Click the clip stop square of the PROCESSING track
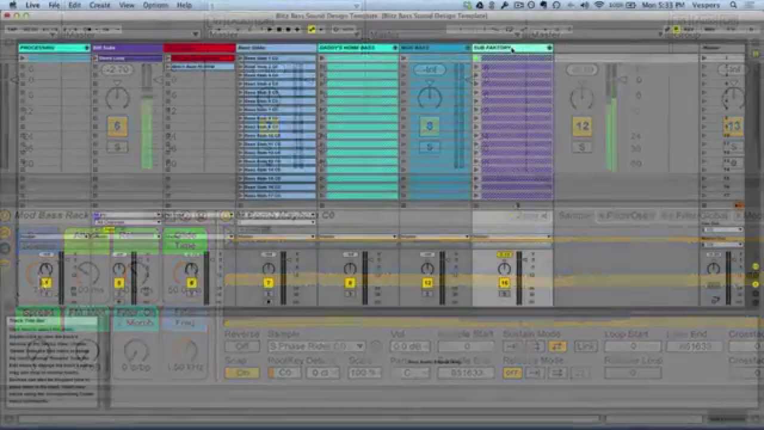Image resolution: width=764 pixels, height=430 pixels. pos(22,205)
